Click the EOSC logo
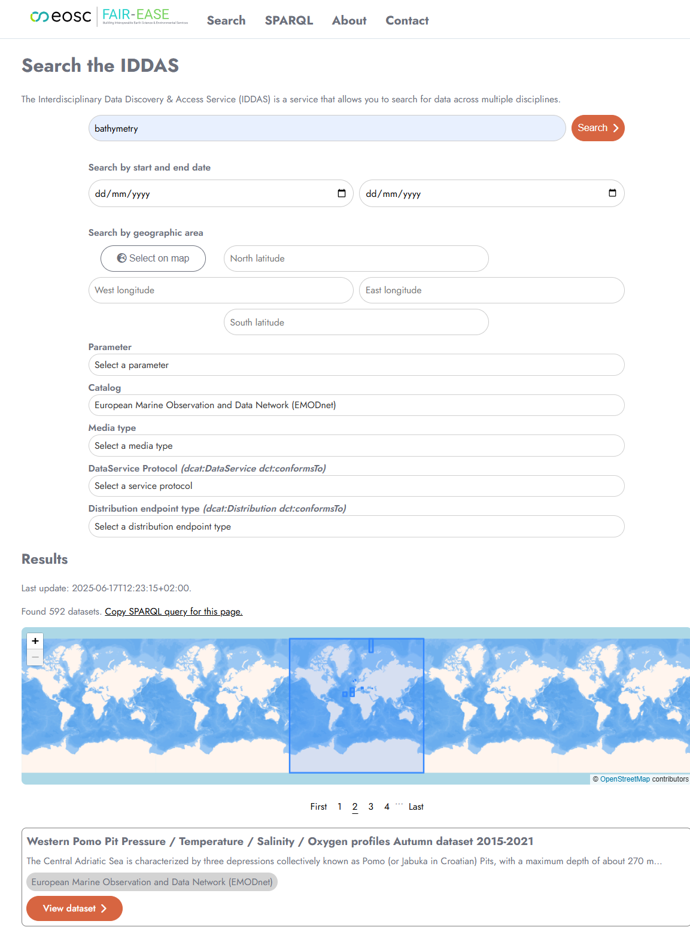The width and height of the screenshot is (690, 930). pos(60,17)
